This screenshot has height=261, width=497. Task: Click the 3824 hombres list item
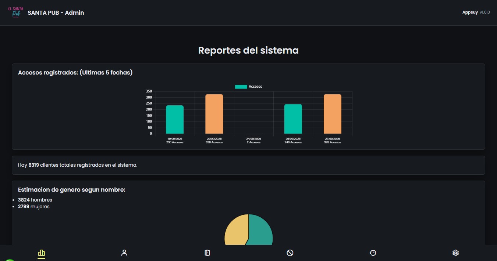(35, 200)
